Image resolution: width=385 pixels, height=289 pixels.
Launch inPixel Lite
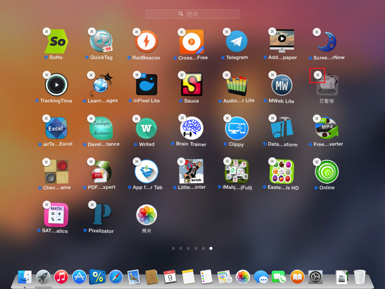(147, 85)
